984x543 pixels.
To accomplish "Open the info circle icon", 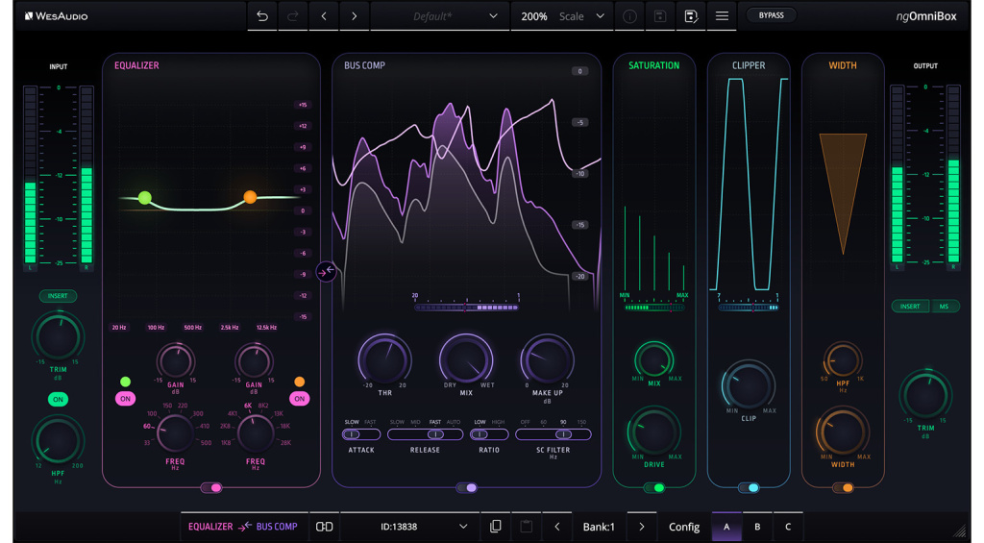I will pos(629,16).
